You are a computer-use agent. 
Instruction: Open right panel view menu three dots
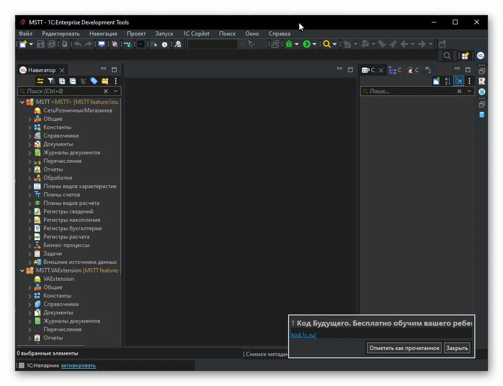coord(469,81)
